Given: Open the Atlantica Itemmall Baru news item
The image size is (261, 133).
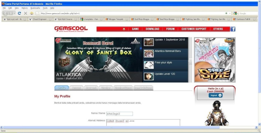Looking at the screenshot, I should (x=168, y=51).
